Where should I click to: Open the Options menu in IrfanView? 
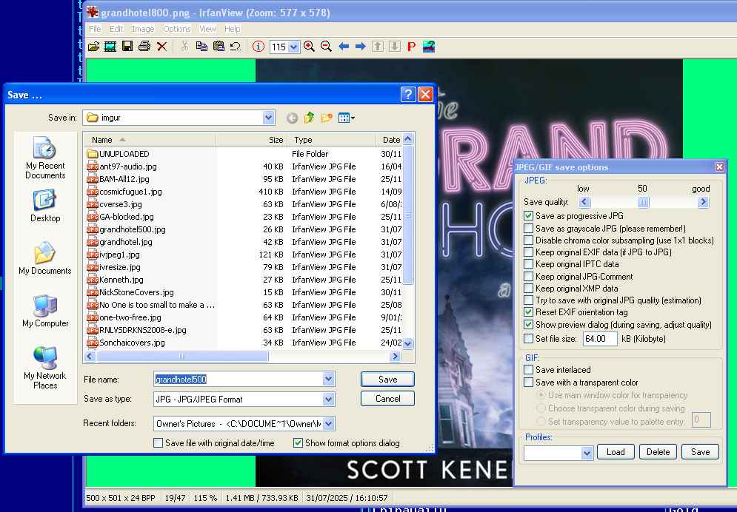177,29
